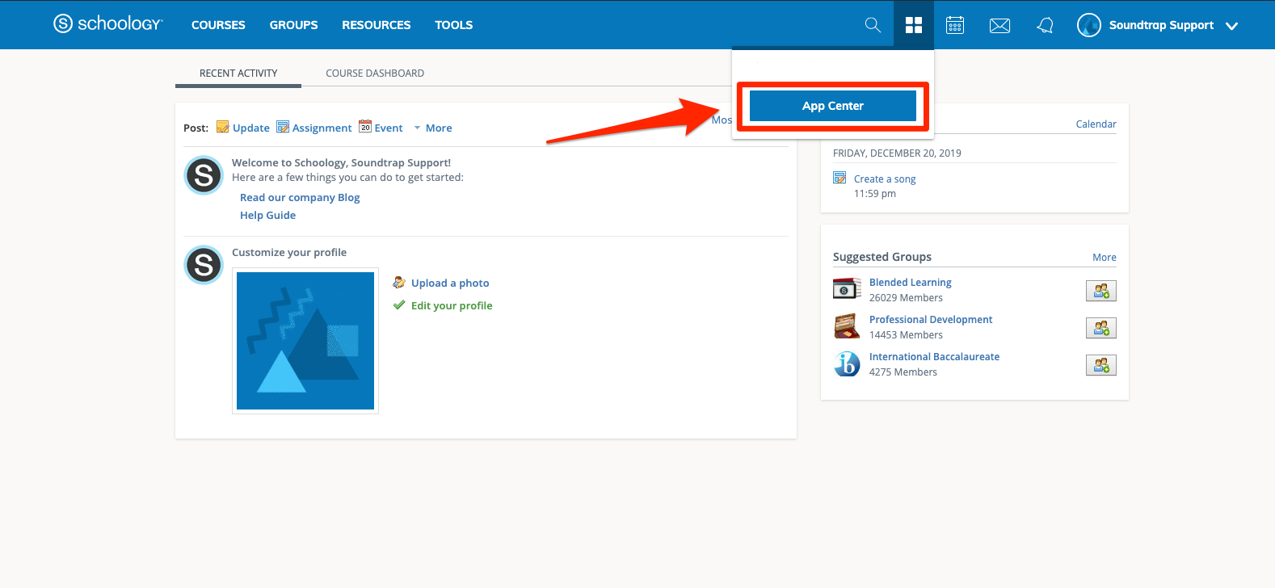Click the Upload a photo link
Screen dimensions: 1275x588
click(450, 283)
